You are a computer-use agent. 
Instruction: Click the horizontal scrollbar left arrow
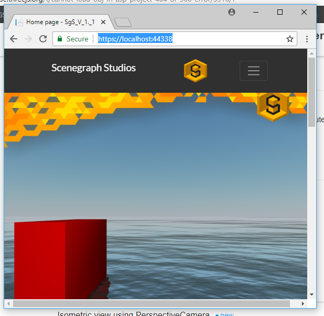coord(8,303)
